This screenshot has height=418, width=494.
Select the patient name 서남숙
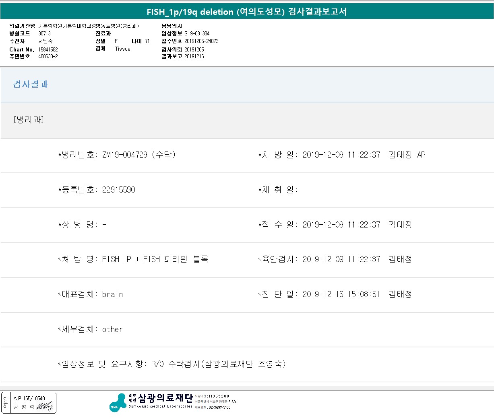(x=45, y=41)
